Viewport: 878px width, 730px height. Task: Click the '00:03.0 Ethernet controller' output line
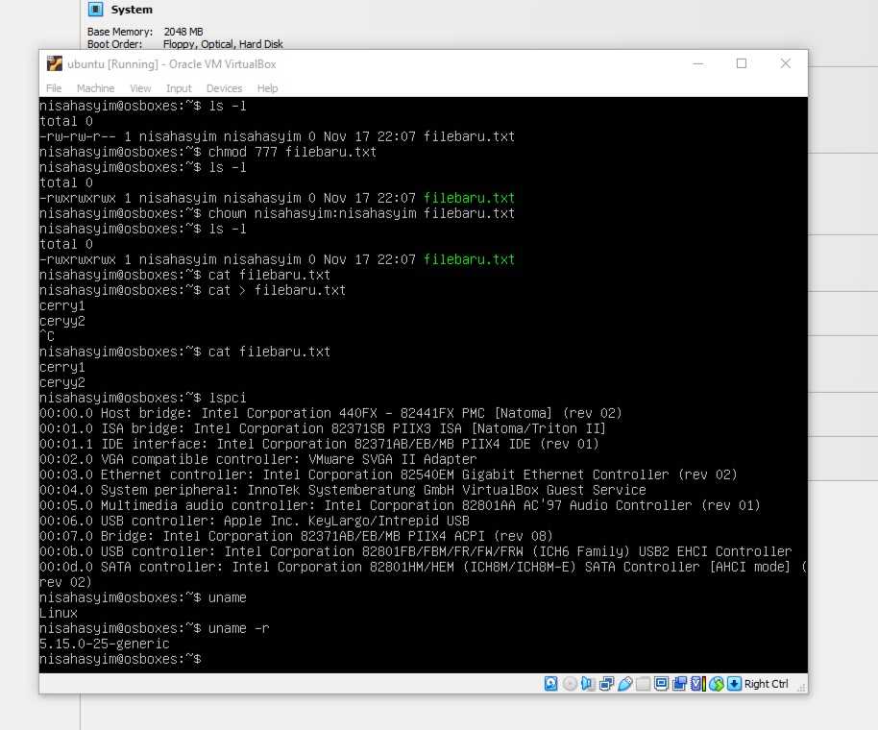(x=388, y=474)
